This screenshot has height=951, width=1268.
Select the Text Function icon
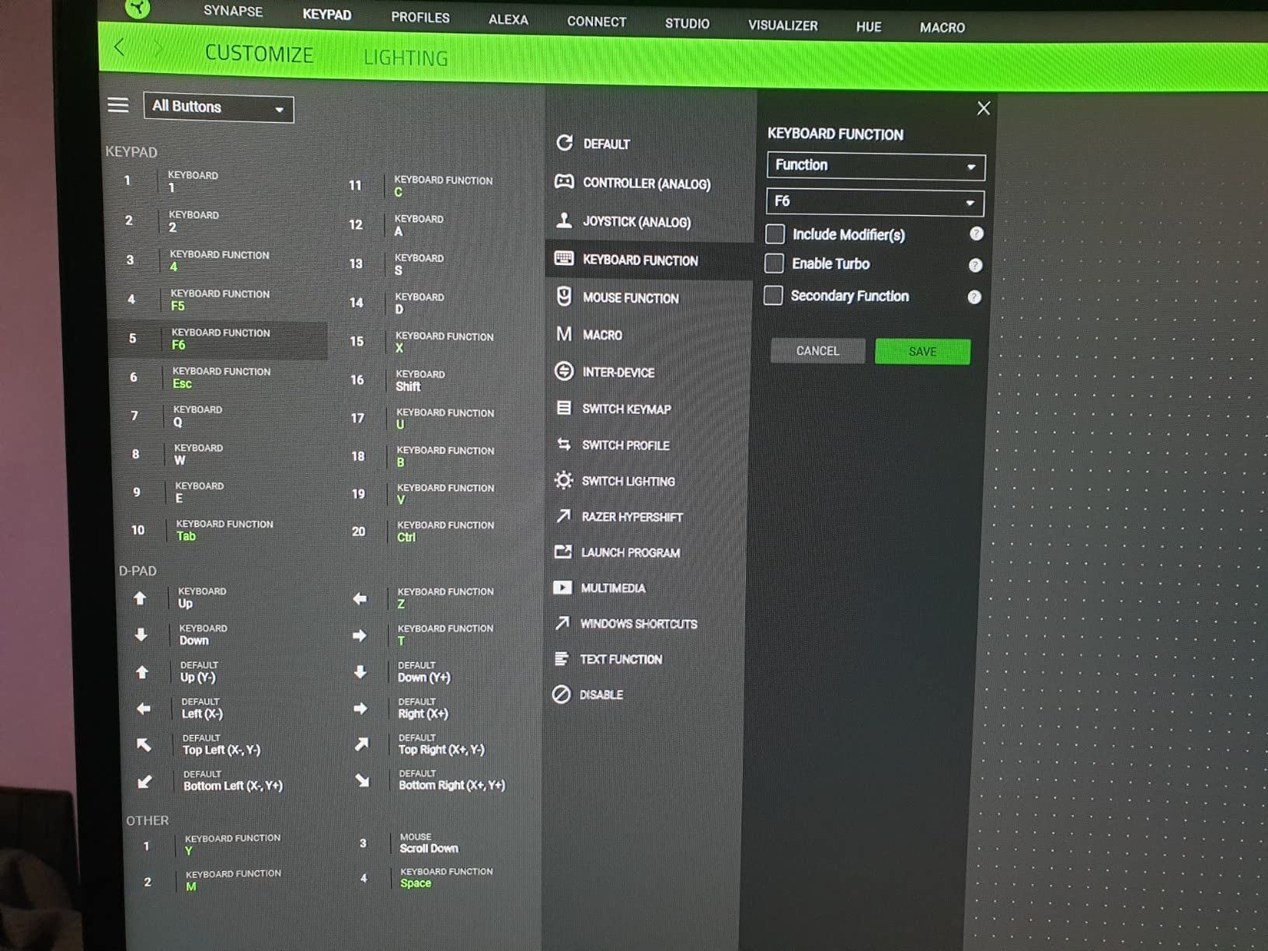point(562,659)
